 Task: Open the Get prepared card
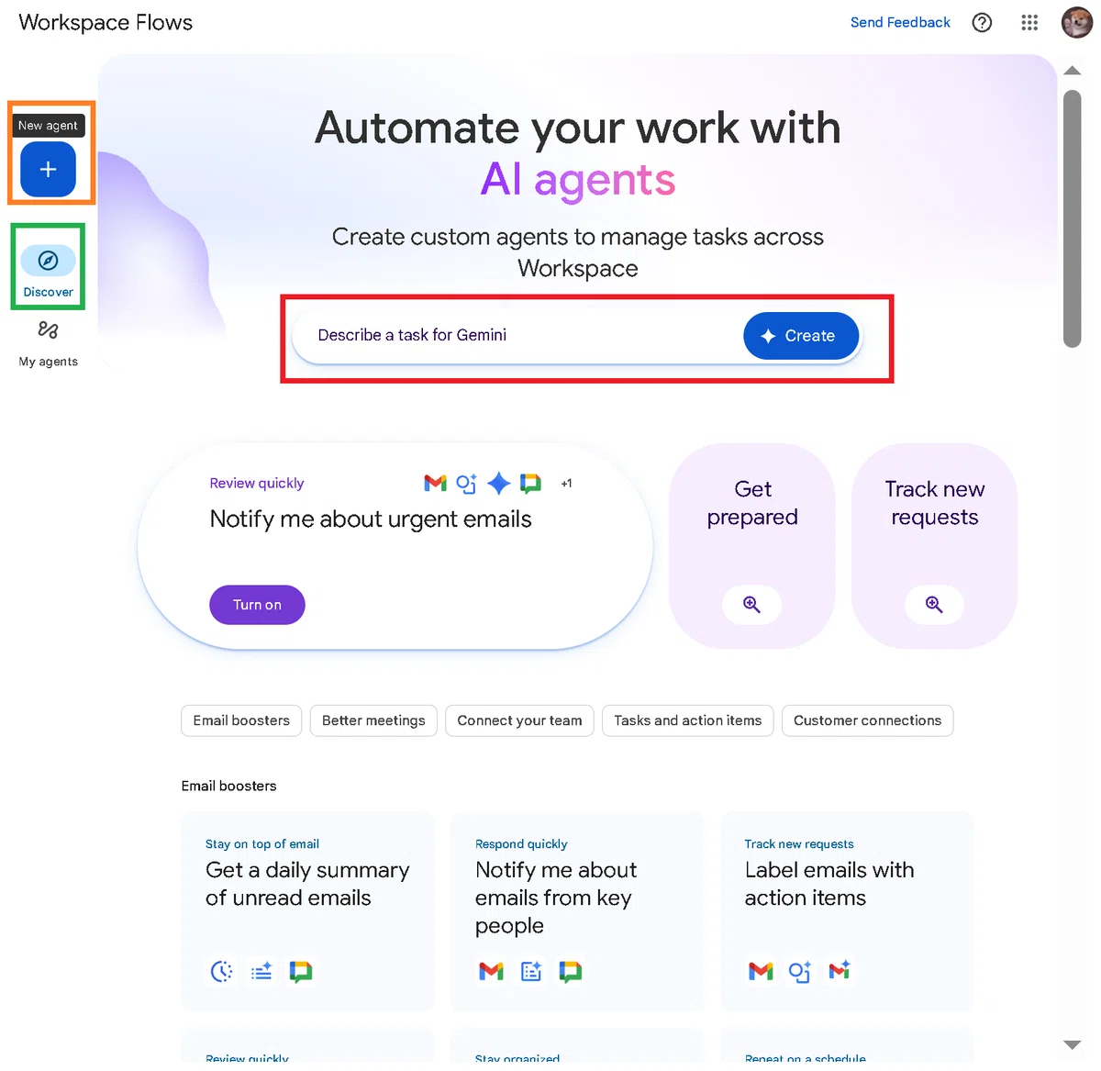coord(752,546)
